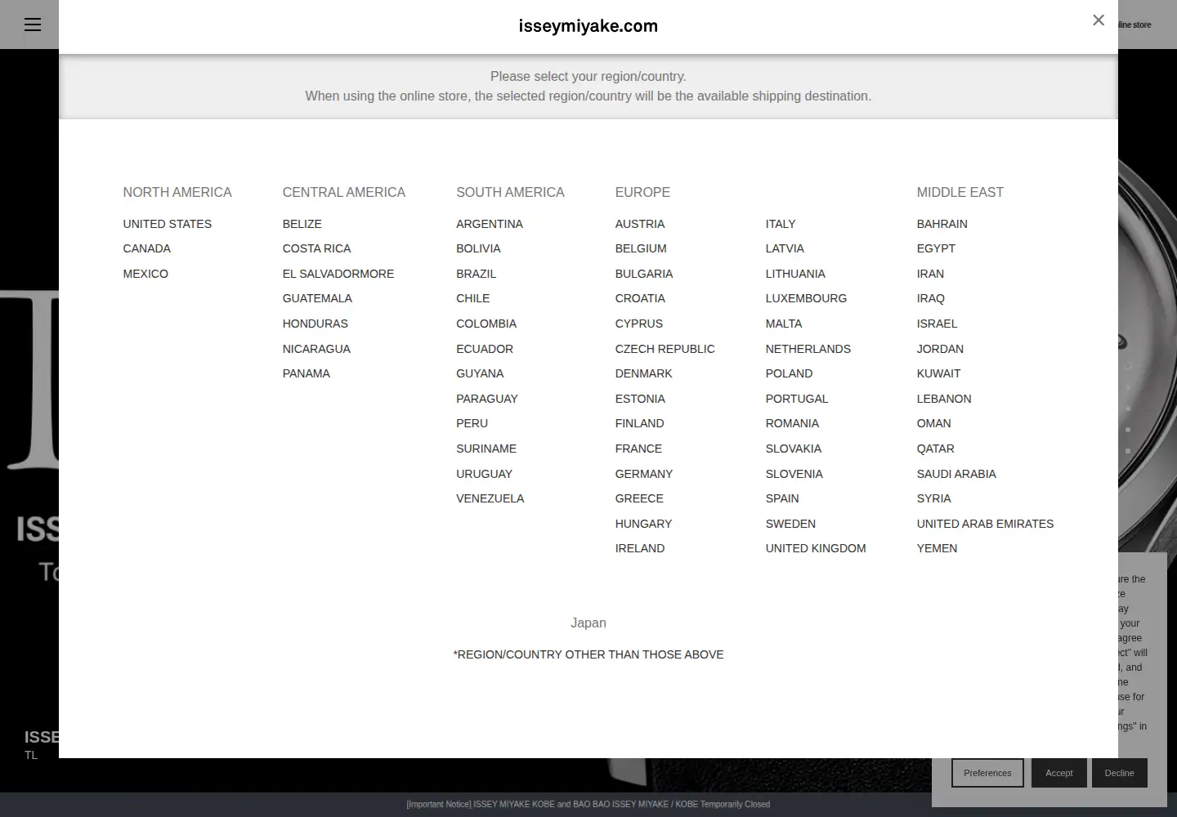Choose Japan as region
The height and width of the screenshot is (817, 1177).
tap(588, 623)
